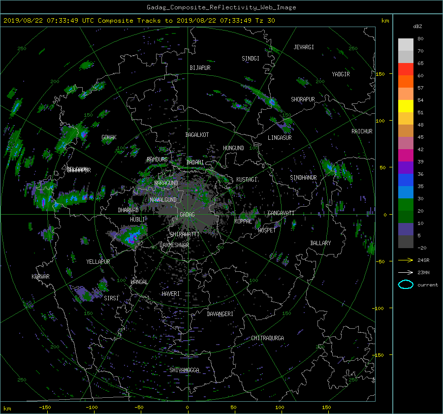Click the SHIVAMOGGA city label
The image size is (443, 414).
184,370
